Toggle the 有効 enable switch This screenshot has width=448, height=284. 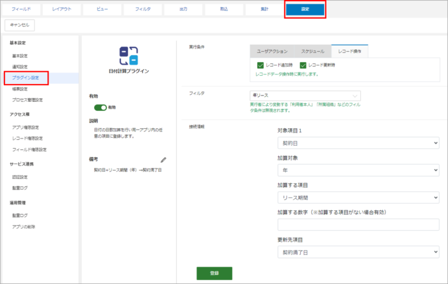tap(100, 107)
